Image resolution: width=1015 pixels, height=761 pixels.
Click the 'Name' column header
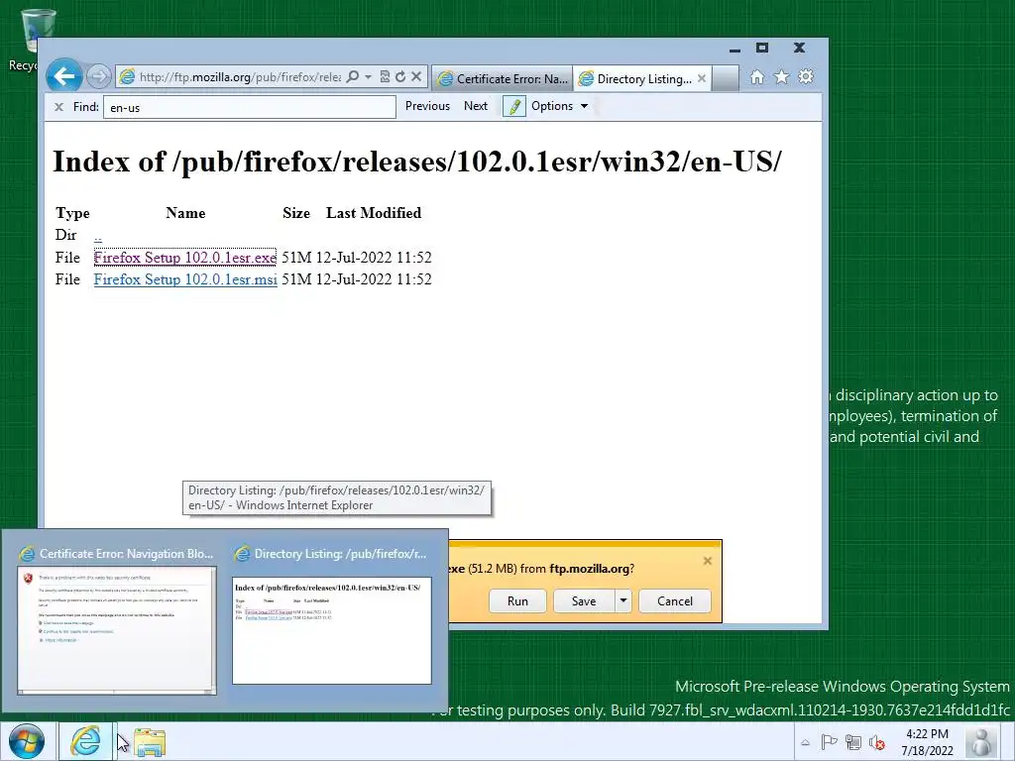185,213
